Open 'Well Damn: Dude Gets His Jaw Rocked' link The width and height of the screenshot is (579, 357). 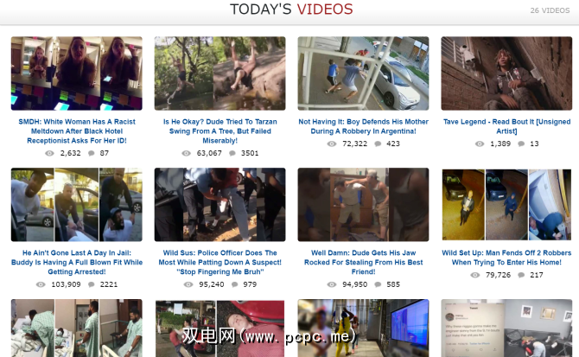click(x=363, y=262)
